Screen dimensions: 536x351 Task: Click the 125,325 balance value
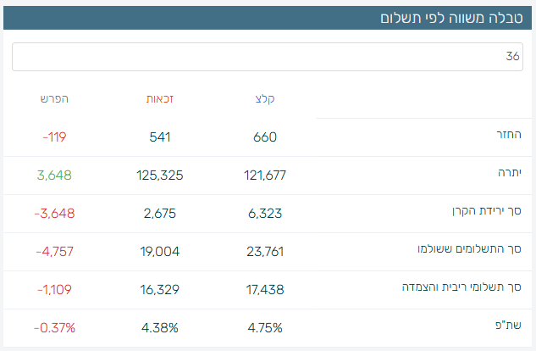[x=160, y=175]
